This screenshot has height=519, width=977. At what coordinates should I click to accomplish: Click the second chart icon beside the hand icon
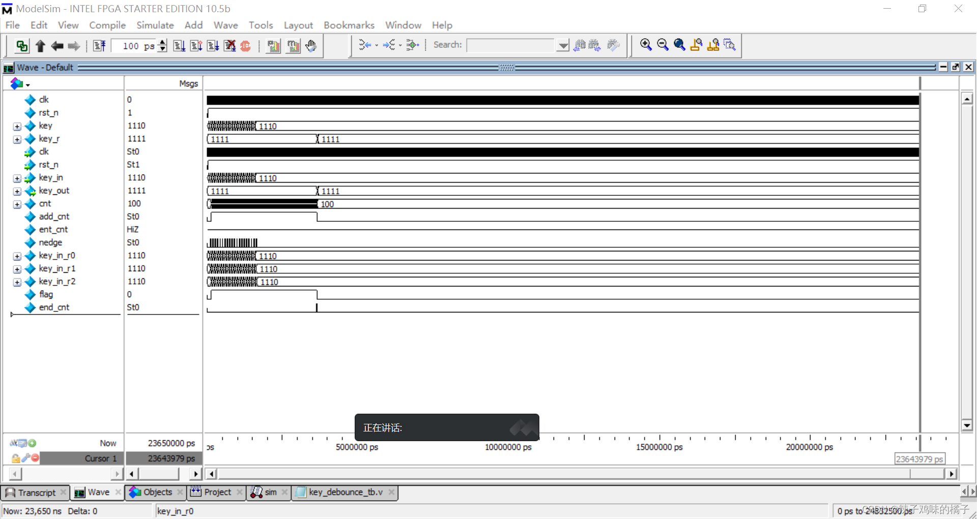pyautogui.click(x=294, y=46)
